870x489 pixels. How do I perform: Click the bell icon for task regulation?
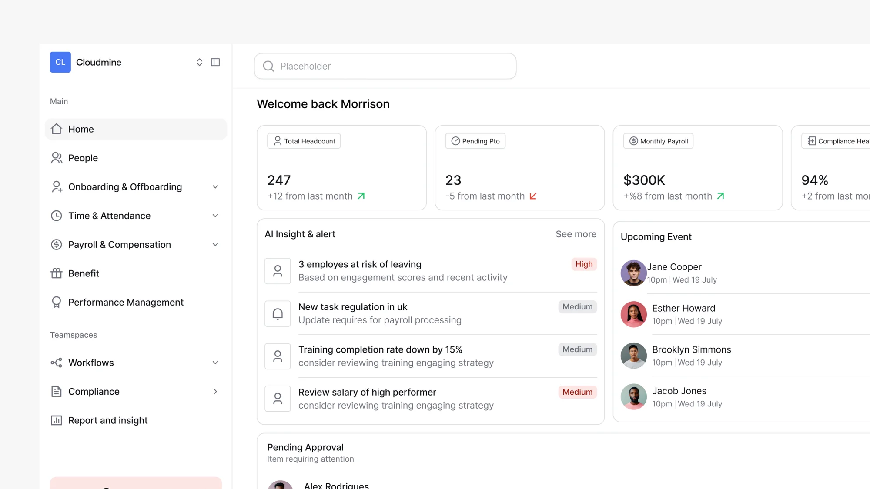click(x=278, y=314)
